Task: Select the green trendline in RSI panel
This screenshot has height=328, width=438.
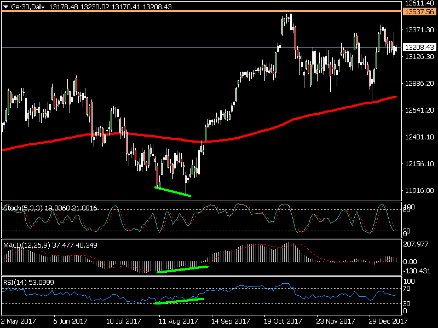Action: click(x=179, y=301)
